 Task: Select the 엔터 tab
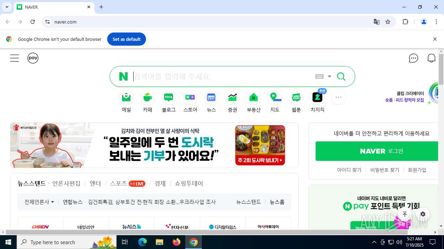coord(95,183)
